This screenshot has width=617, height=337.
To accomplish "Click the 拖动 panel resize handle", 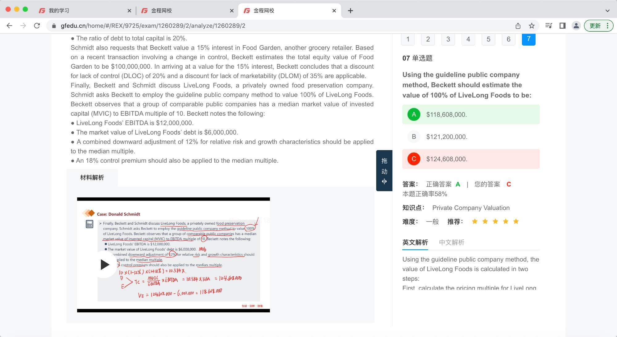I will (x=384, y=170).
